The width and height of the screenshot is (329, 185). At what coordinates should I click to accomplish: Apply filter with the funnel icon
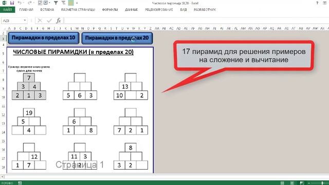pyautogui.click(x=56, y=3)
